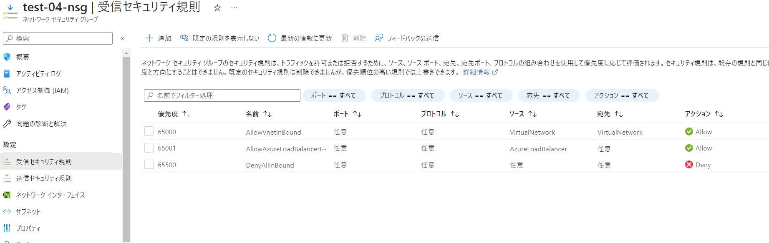The image size is (769, 243).
Task: Sort by 宛先 column arrows
Action: 619,114
